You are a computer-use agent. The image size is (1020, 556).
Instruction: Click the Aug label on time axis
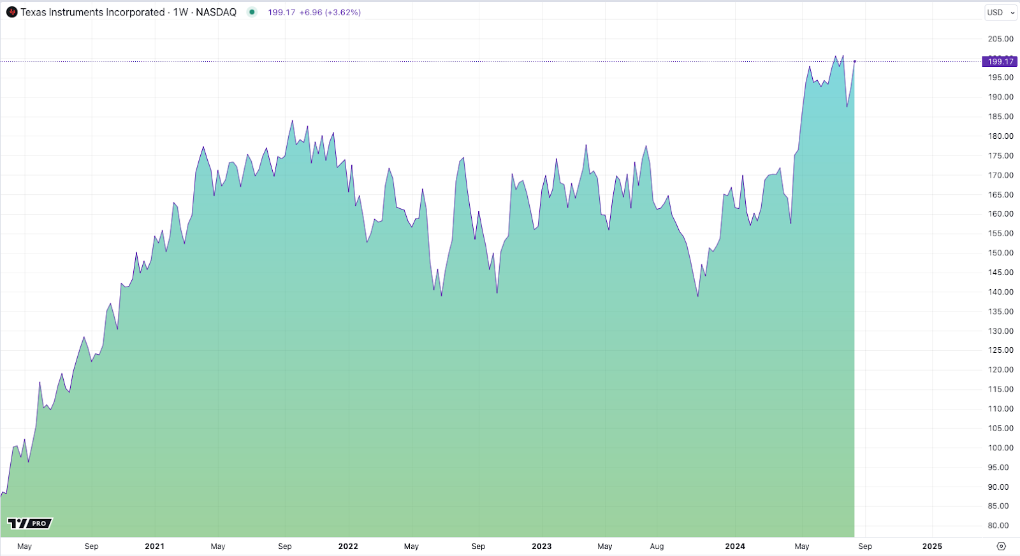point(657,546)
